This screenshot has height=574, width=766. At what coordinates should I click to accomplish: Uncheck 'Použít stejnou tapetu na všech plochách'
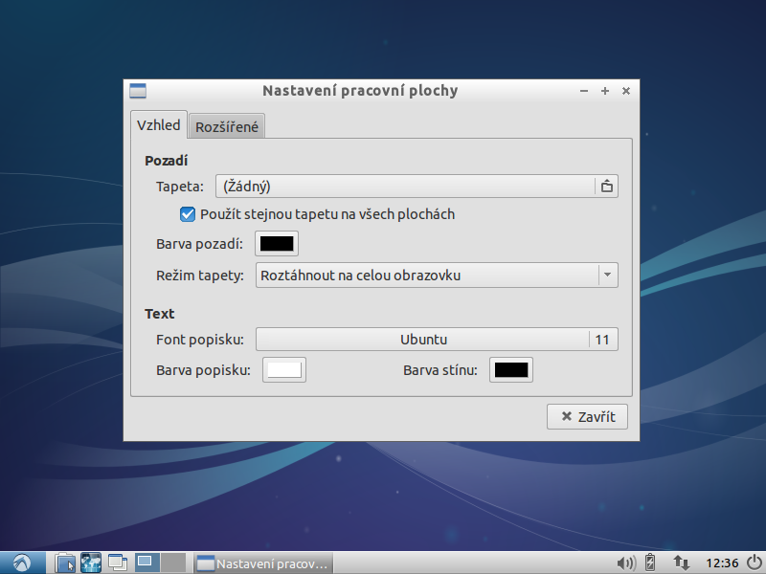pos(187,214)
